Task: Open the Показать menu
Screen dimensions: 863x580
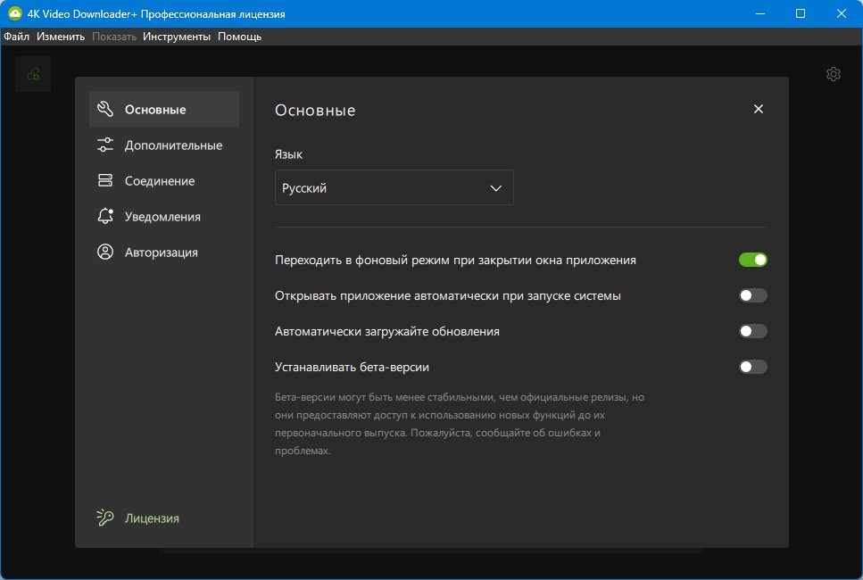Action: [x=114, y=37]
